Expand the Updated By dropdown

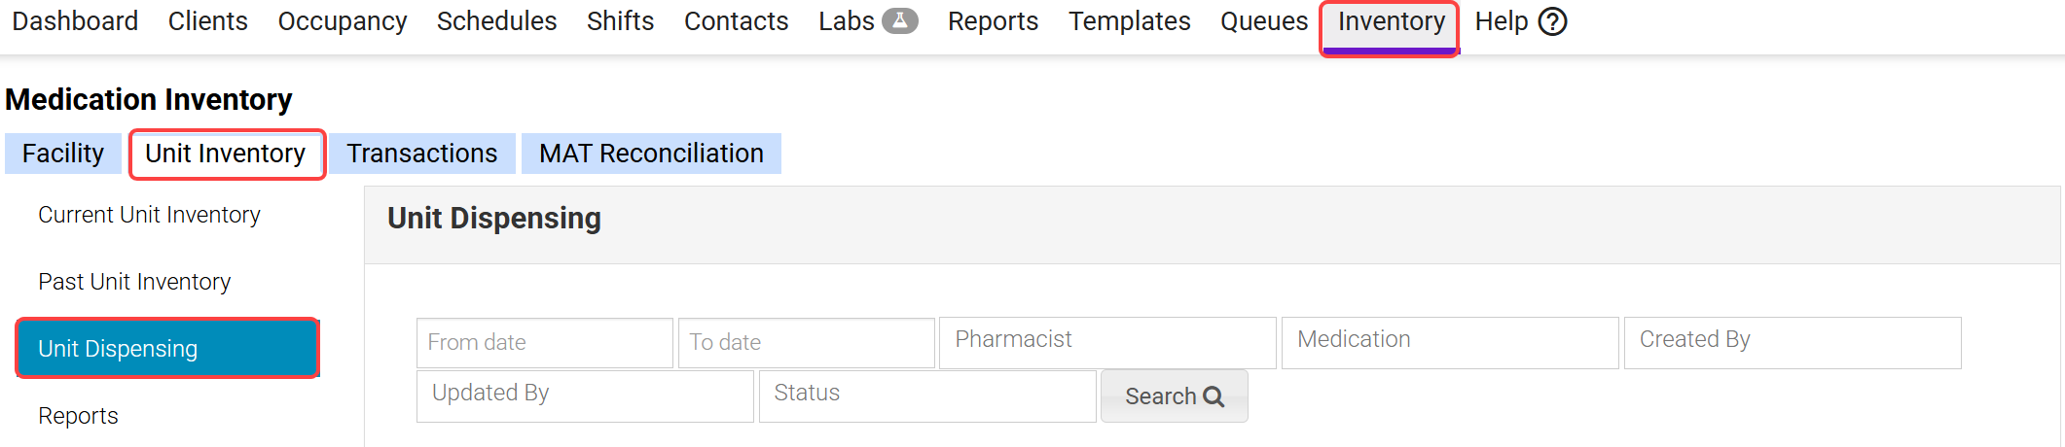[x=585, y=395]
